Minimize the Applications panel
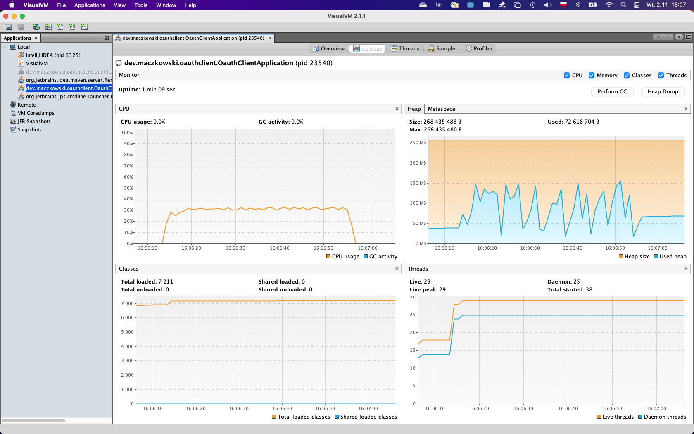The image size is (694, 434). coord(107,38)
